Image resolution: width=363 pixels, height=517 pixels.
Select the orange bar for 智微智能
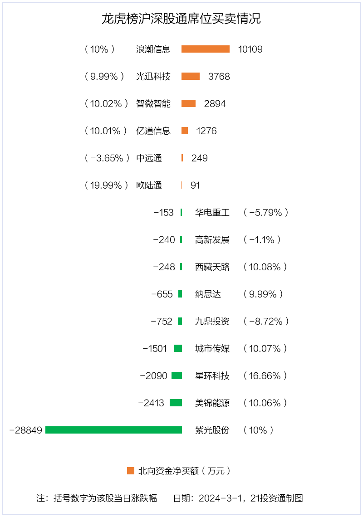tap(188, 103)
